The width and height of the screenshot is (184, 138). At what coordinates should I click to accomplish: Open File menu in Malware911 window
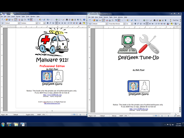coord(2,17)
